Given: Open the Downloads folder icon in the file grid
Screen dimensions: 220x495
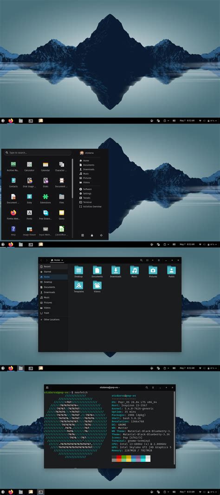Looking at the screenshot, I should coord(116,272).
